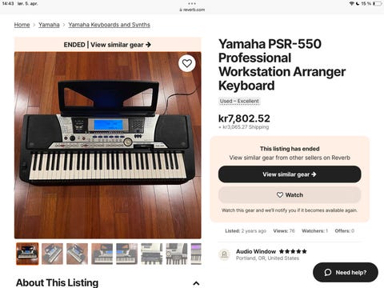Tap the three-dot multitasking menu at top
The height and width of the screenshot is (288, 384).
[192, 4]
